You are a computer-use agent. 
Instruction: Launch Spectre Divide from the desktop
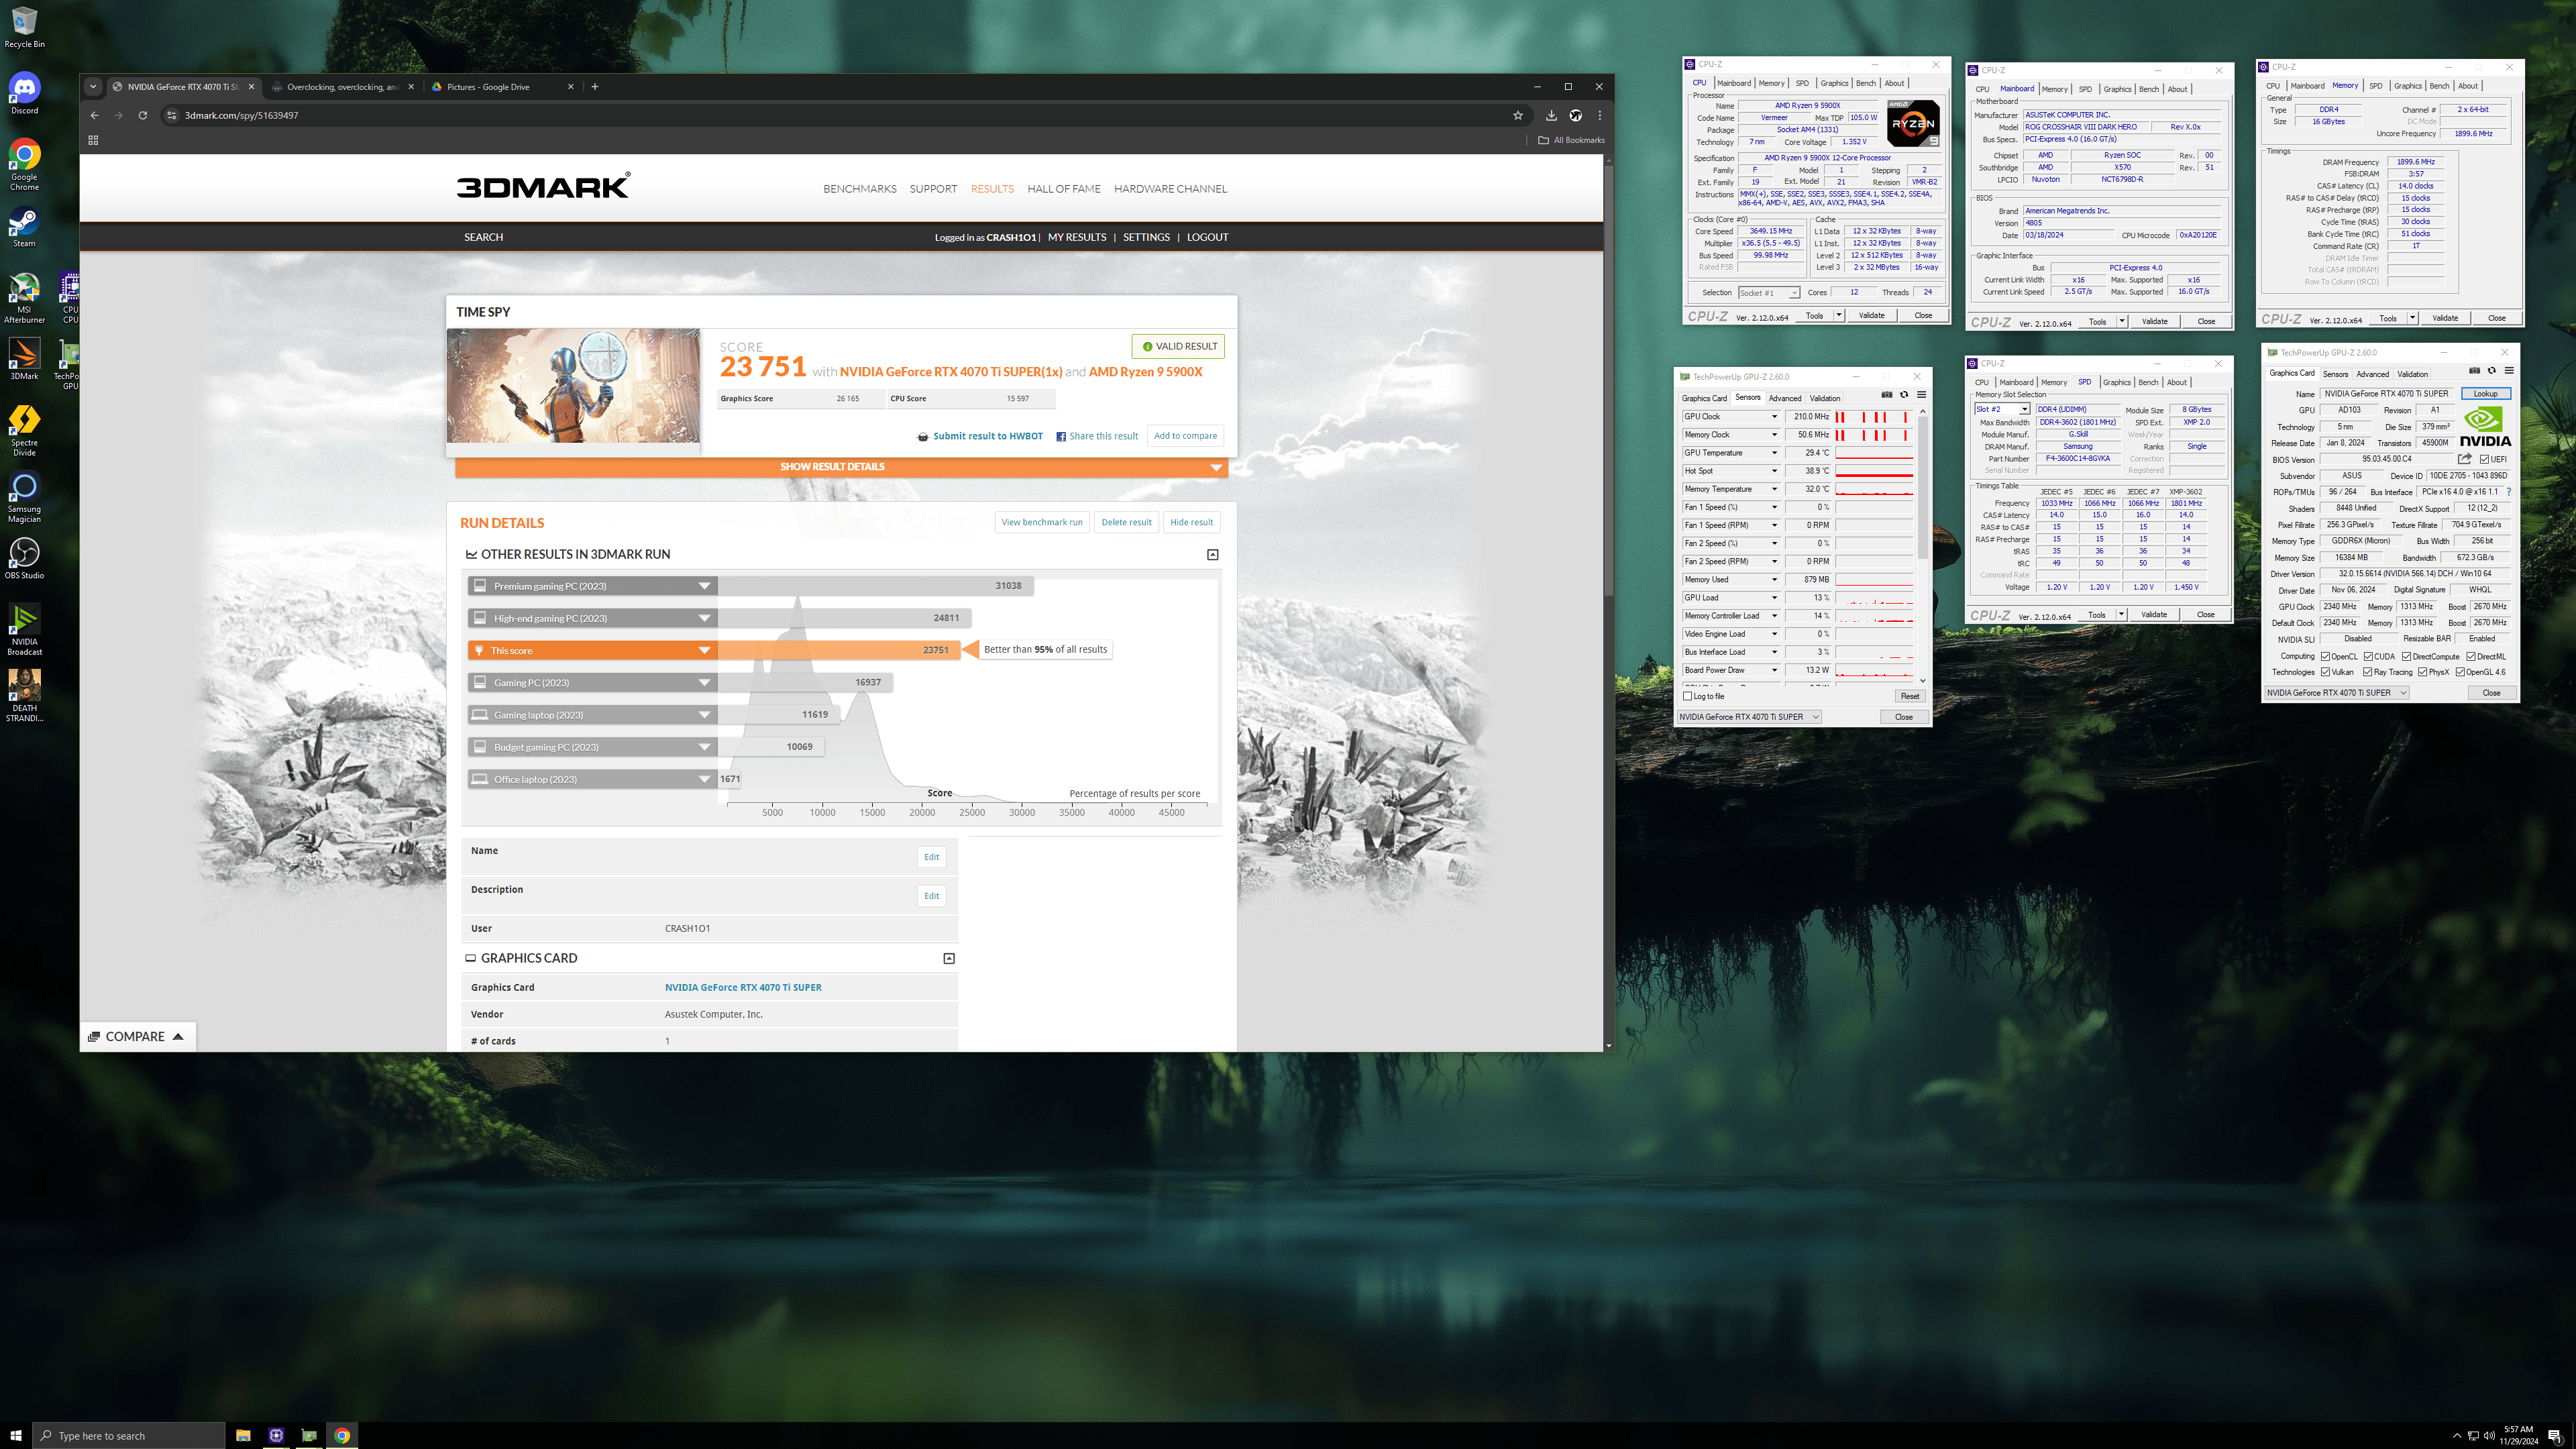24,430
